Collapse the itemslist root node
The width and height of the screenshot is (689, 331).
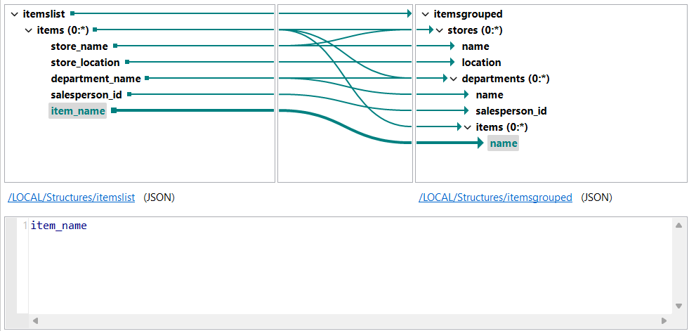coord(15,14)
